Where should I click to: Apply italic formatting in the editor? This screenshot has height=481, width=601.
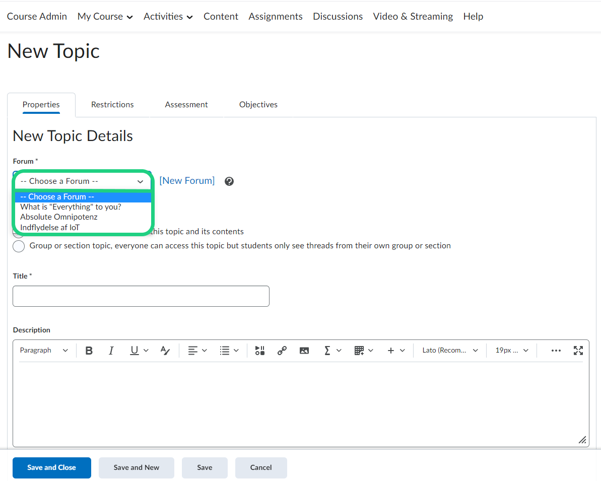pyautogui.click(x=111, y=351)
